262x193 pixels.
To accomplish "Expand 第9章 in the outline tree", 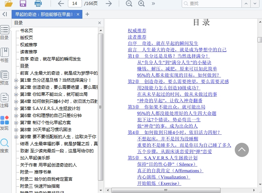I will 16,137.
